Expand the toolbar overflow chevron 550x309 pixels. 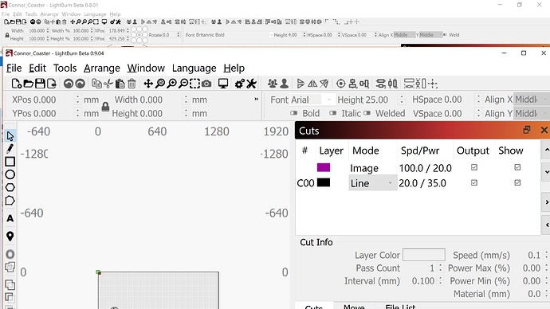(257, 99)
